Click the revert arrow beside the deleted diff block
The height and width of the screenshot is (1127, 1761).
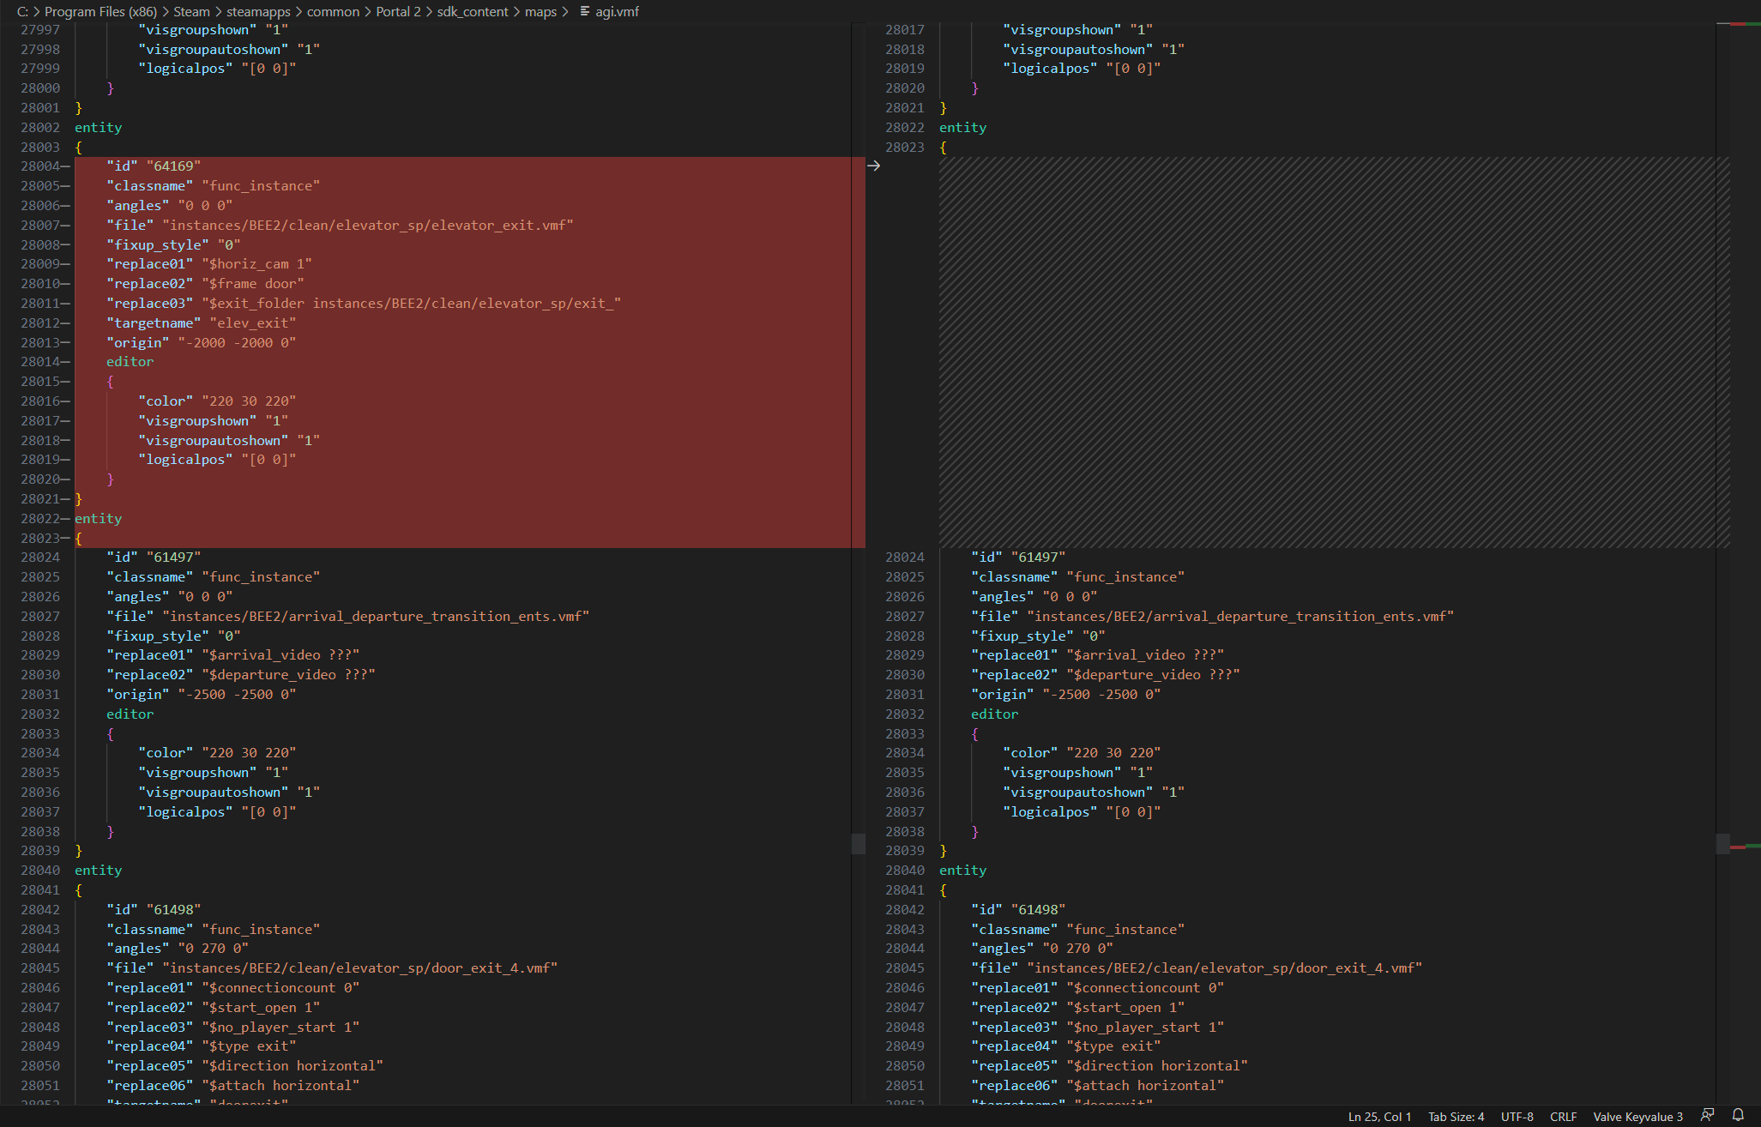[x=874, y=166]
